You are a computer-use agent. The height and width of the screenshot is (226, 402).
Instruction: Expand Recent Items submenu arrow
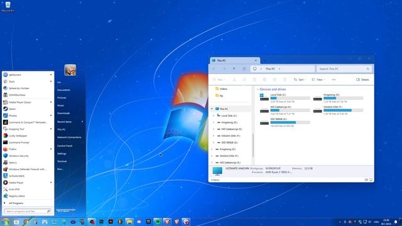(82, 122)
